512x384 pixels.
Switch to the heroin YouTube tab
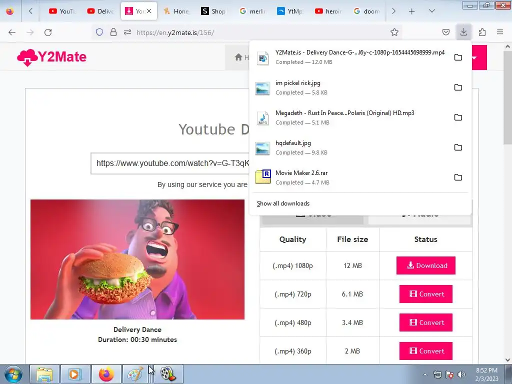pyautogui.click(x=328, y=11)
